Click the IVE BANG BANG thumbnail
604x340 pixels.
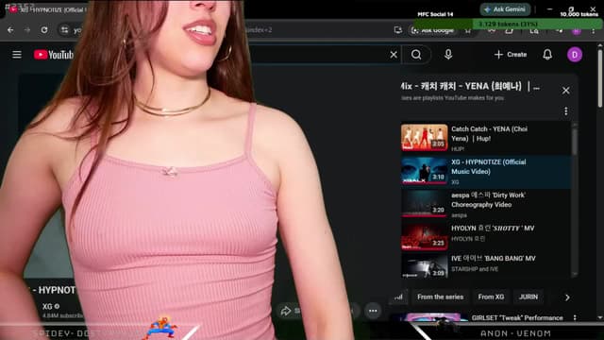[x=424, y=266]
